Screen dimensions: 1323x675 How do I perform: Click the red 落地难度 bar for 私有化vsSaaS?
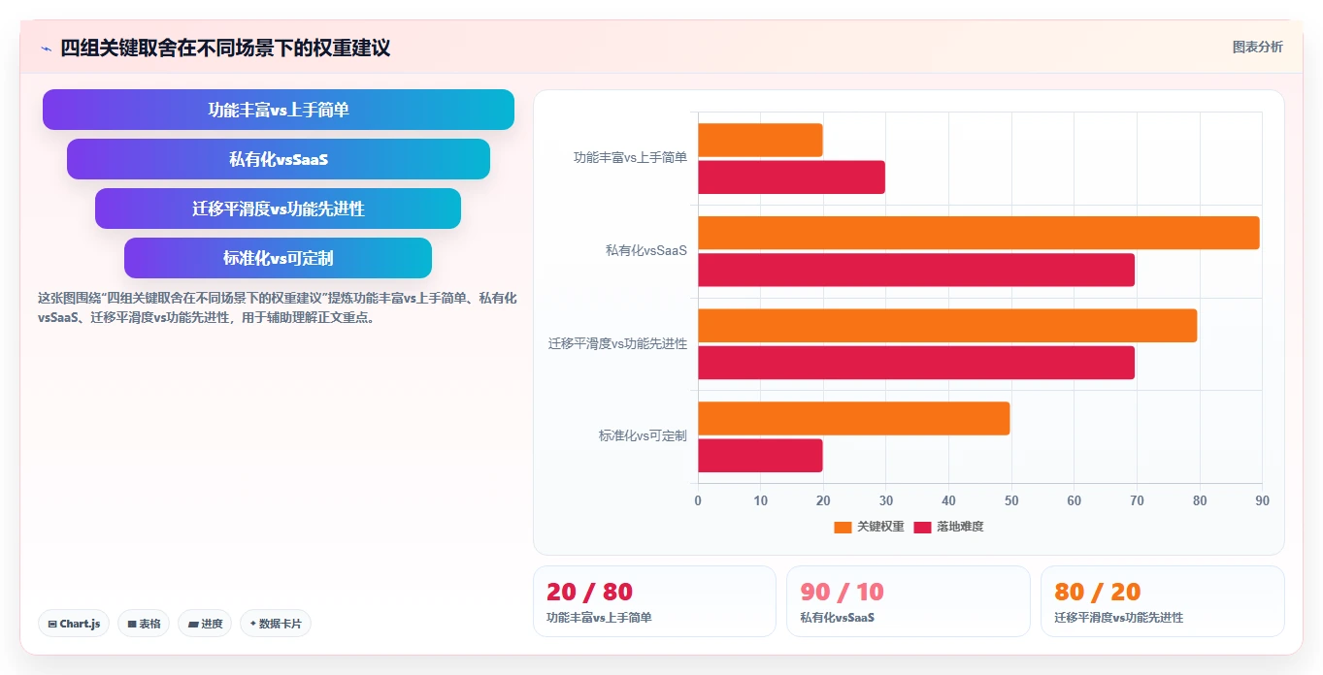(916, 271)
